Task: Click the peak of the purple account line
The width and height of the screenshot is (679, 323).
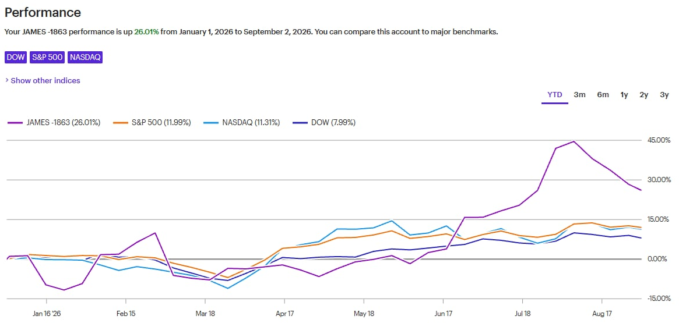Action: coord(574,141)
